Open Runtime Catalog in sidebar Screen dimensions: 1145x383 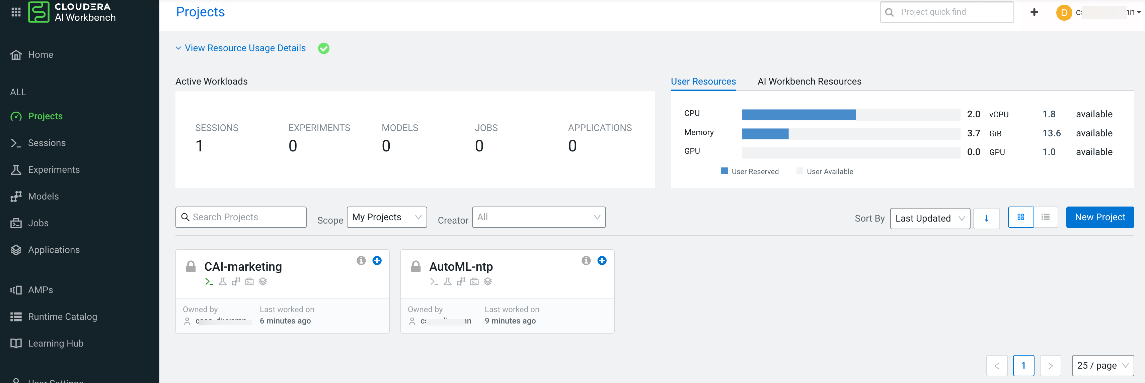(x=62, y=316)
